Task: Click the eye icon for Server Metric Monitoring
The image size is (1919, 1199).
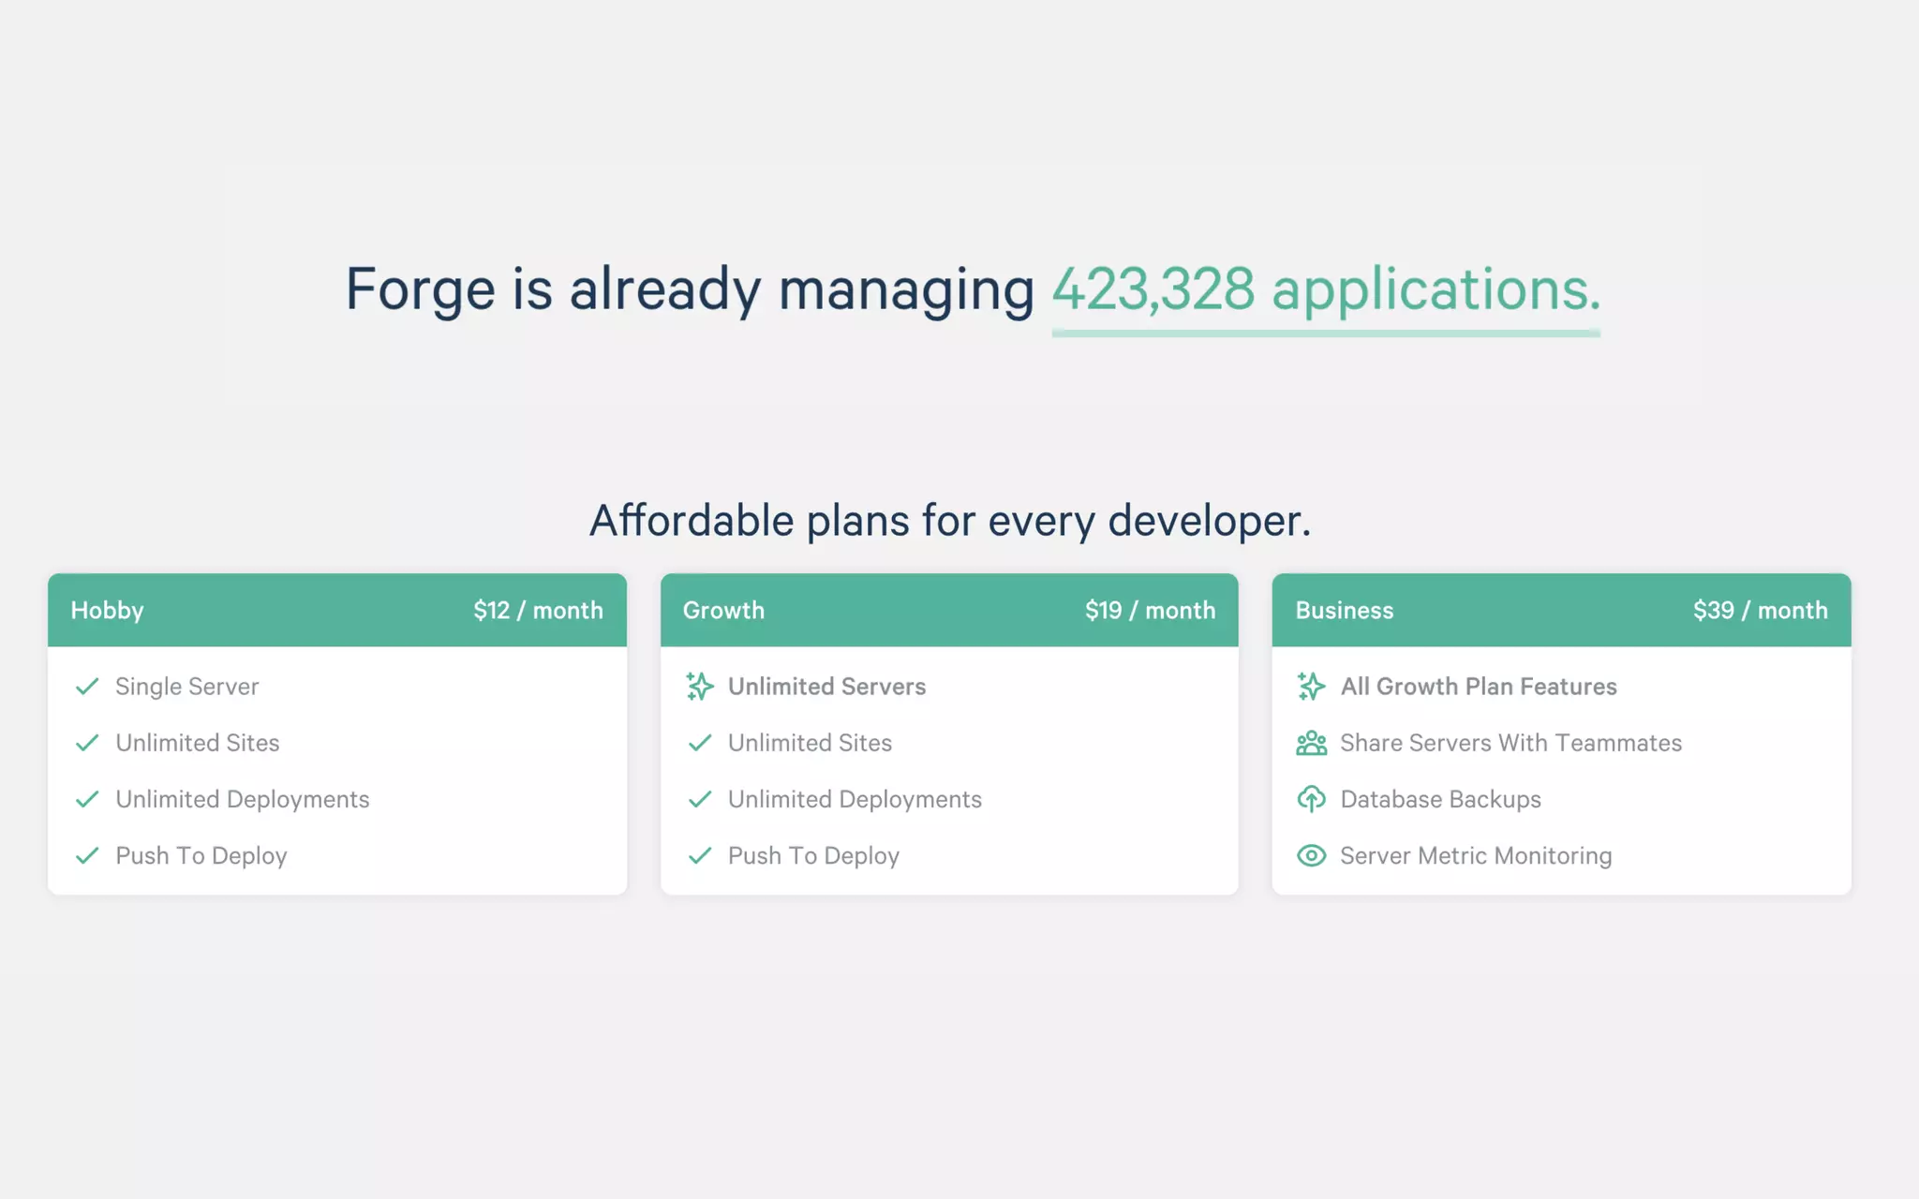Action: [1311, 855]
